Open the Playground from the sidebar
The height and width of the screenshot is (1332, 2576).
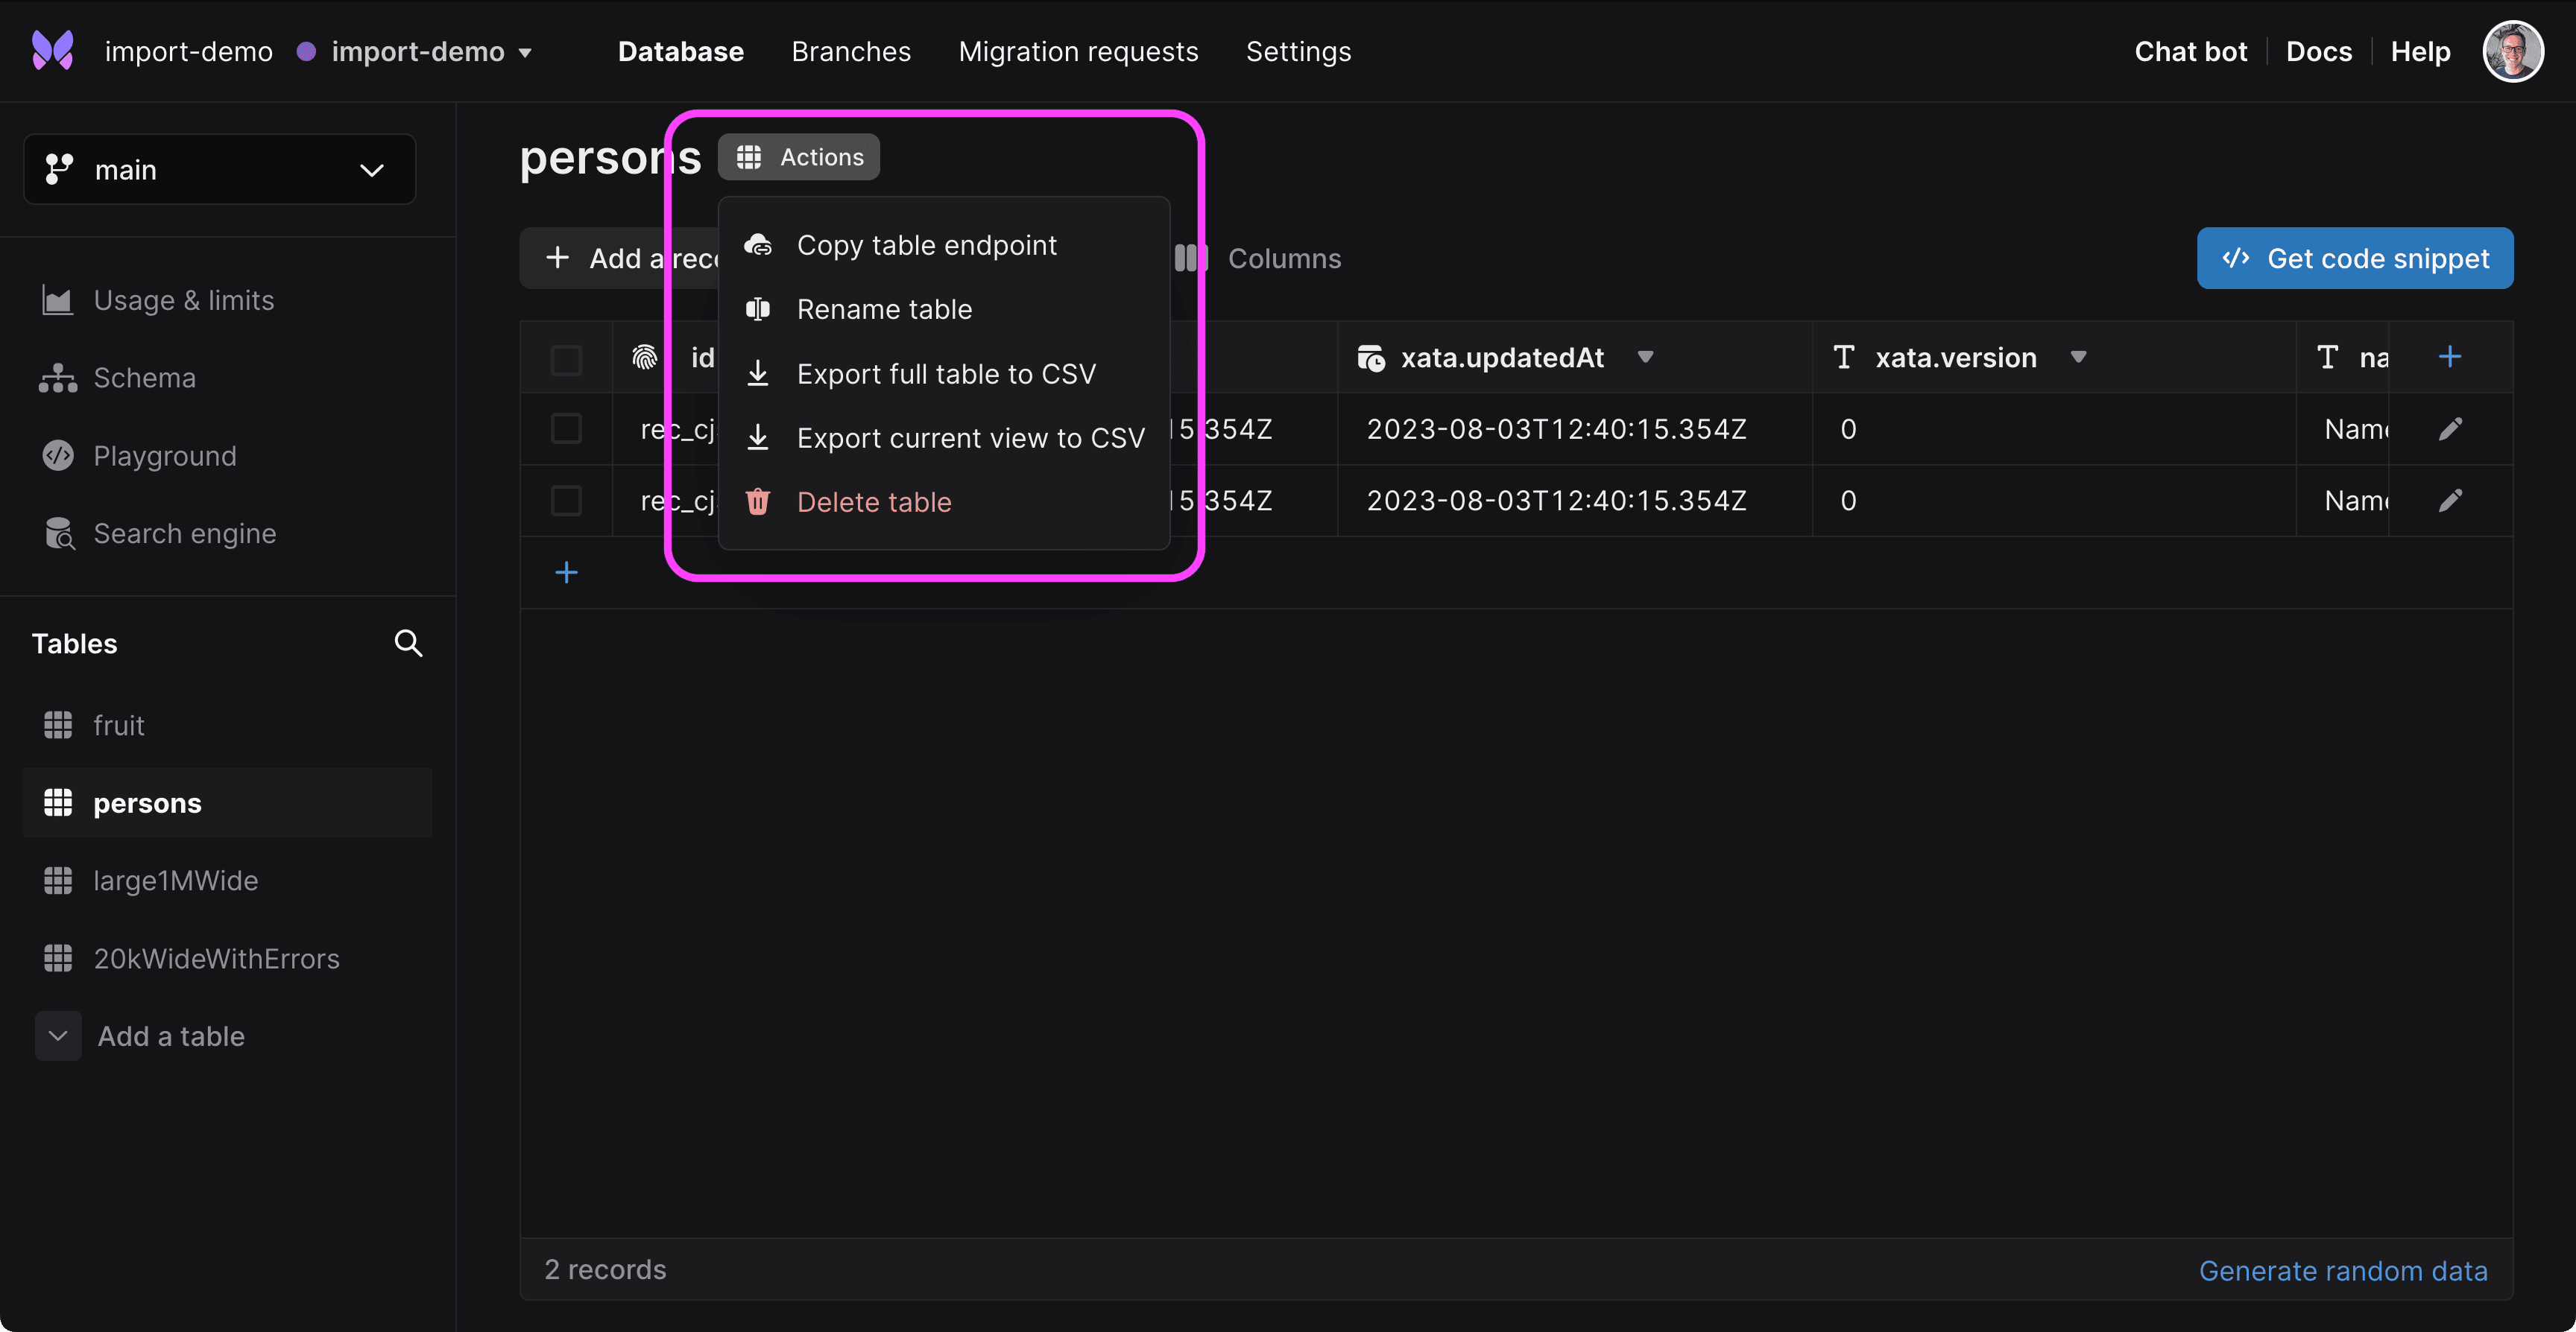(x=165, y=456)
